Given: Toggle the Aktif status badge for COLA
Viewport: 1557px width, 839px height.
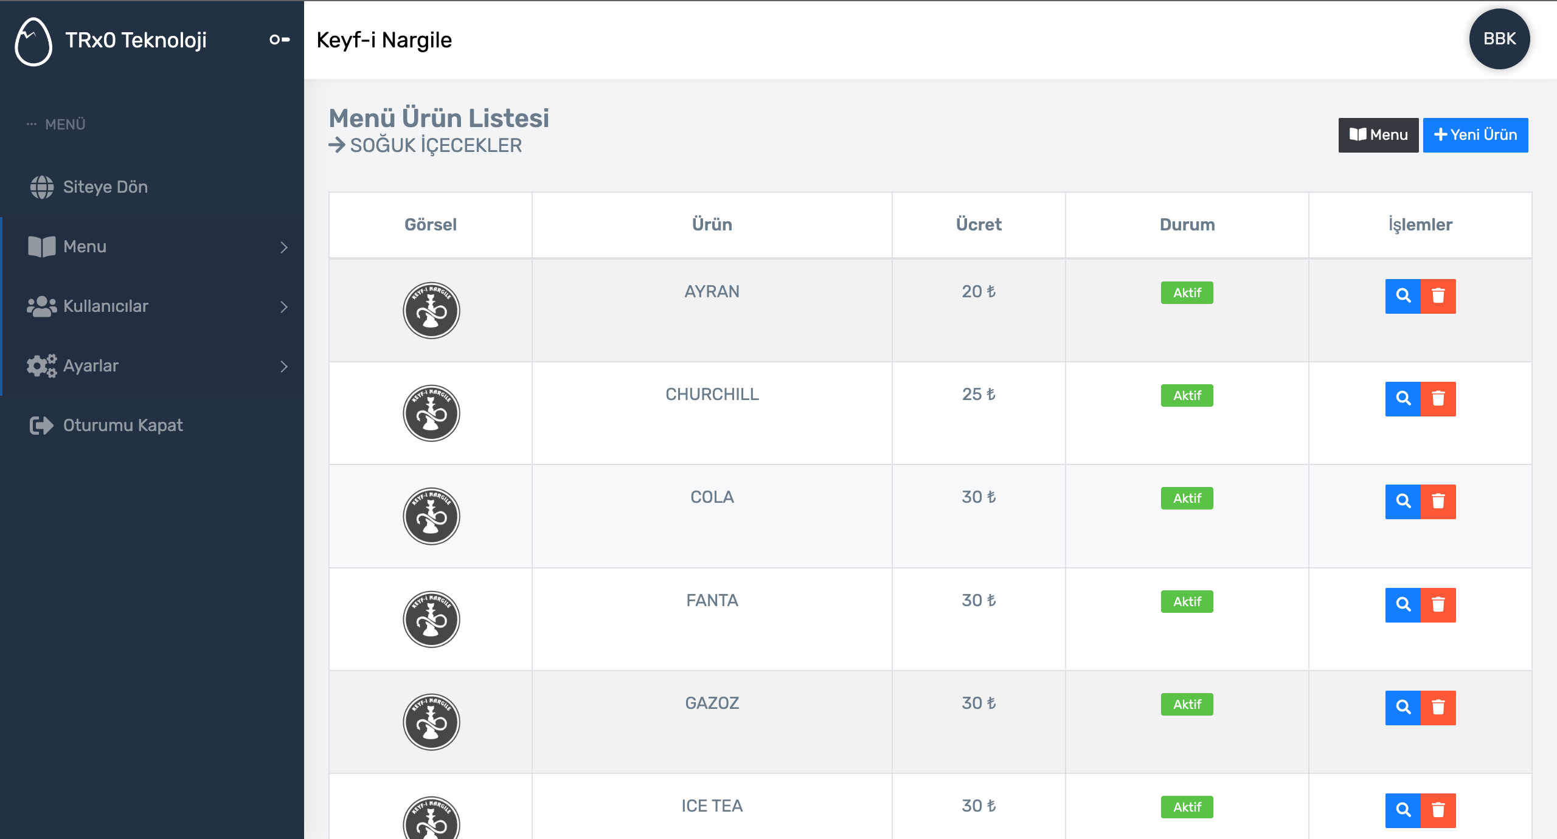Looking at the screenshot, I should (1187, 498).
